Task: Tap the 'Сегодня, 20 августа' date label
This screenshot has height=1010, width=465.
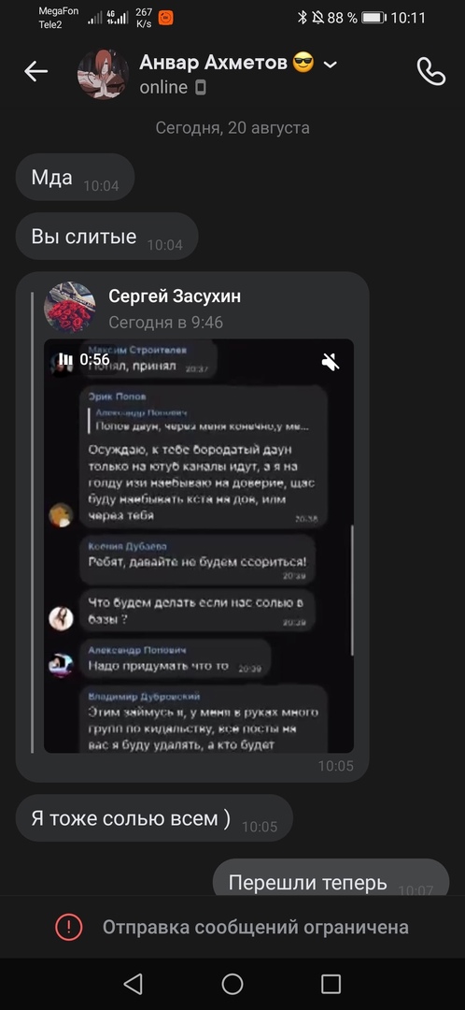Action: click(232, 127)
